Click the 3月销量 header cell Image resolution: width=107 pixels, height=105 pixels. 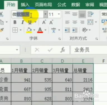point(62,68)
